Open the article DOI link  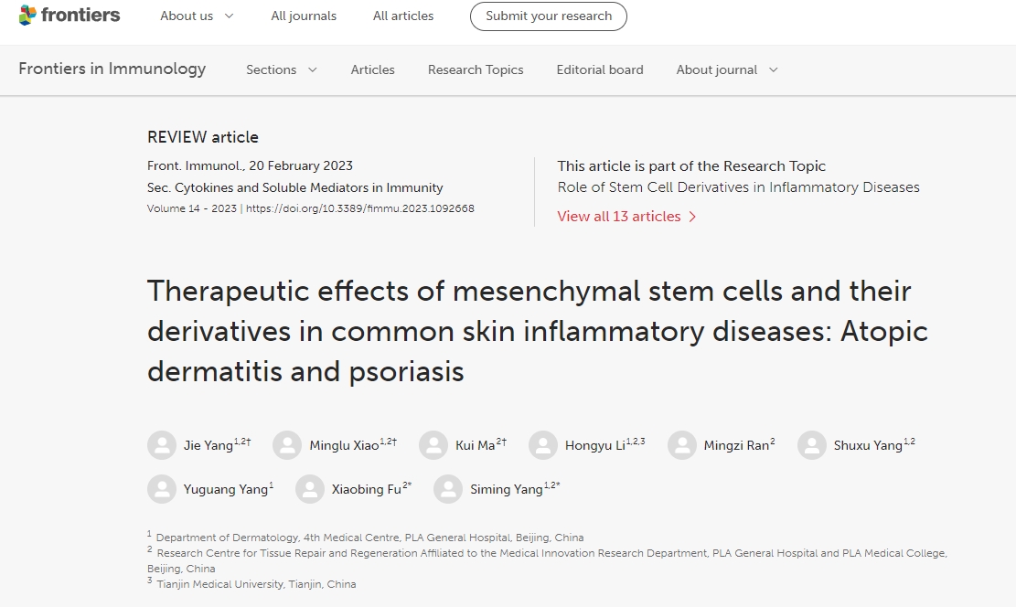360,208
